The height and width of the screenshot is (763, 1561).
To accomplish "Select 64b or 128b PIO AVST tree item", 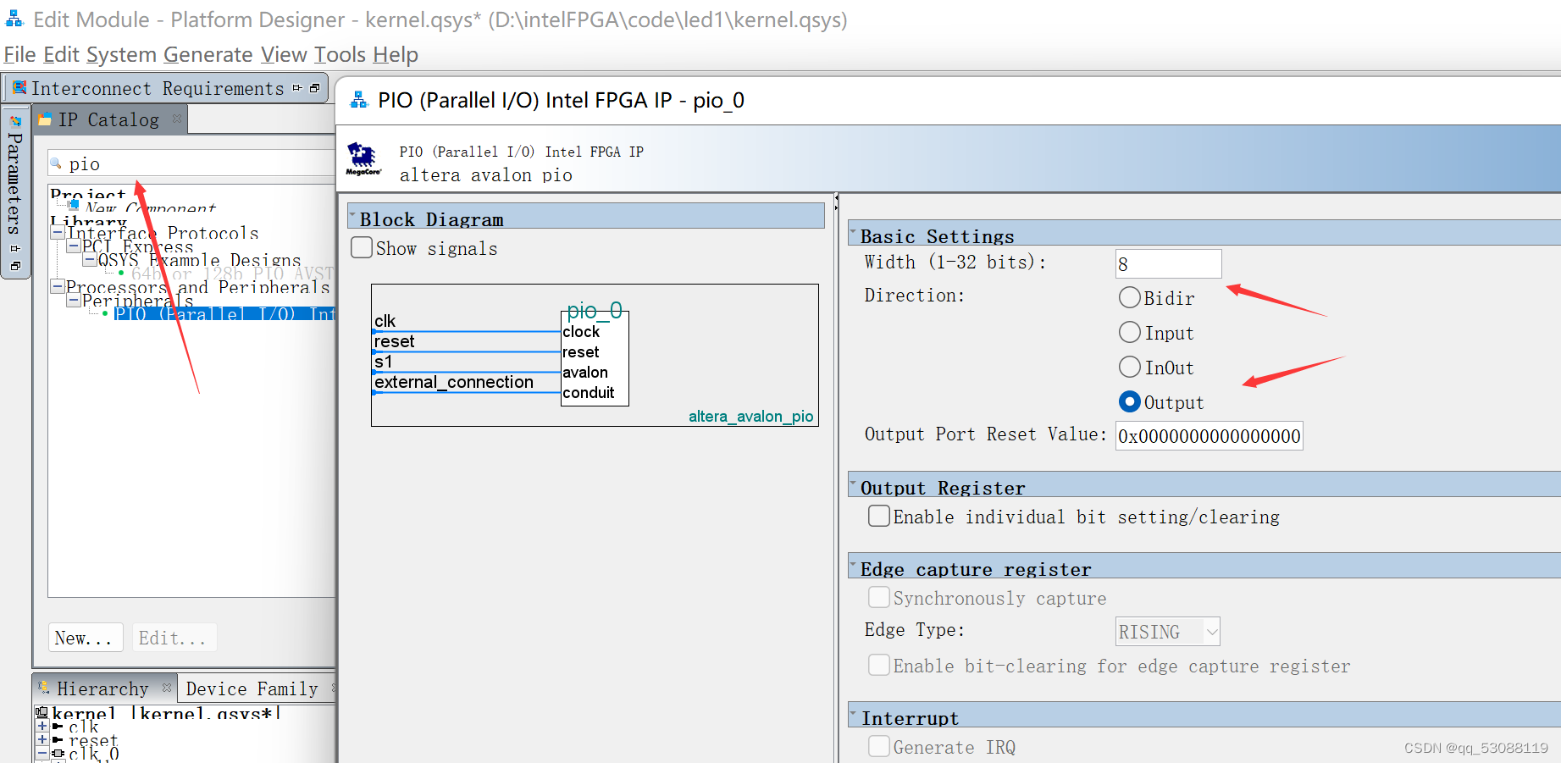I will coord(232,274).
